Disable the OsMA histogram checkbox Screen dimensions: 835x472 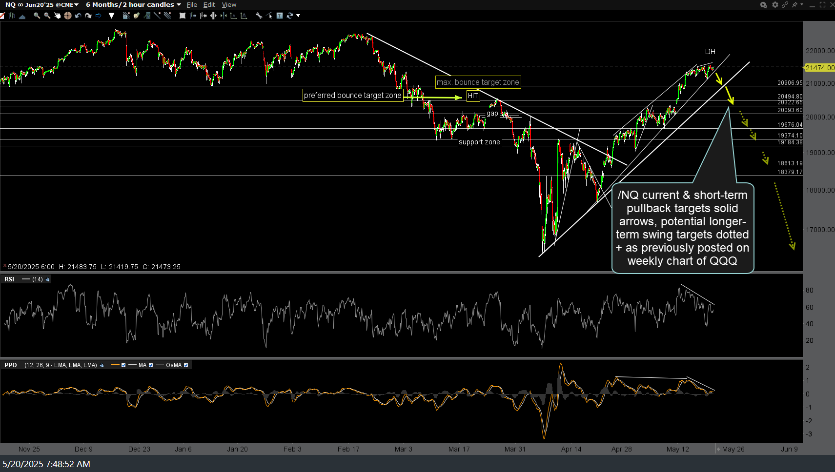coord(186,365)
